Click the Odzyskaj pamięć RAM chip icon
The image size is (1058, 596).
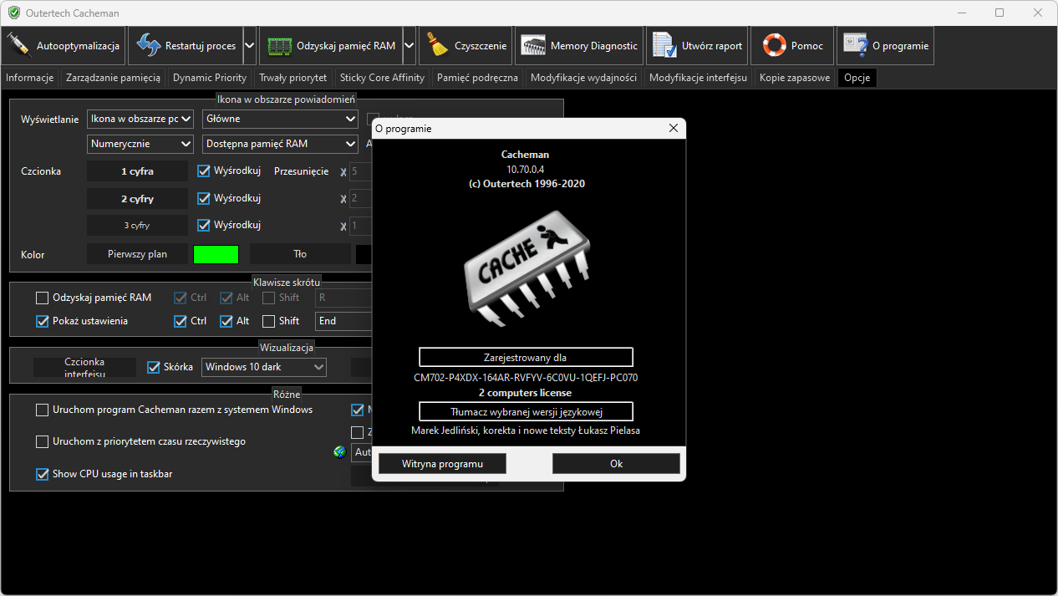tap(279, 46)
